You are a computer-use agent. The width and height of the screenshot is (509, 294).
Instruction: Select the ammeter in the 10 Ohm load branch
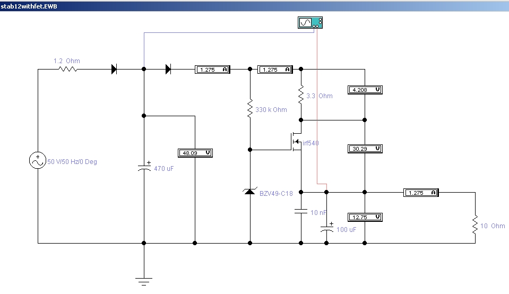421,193
